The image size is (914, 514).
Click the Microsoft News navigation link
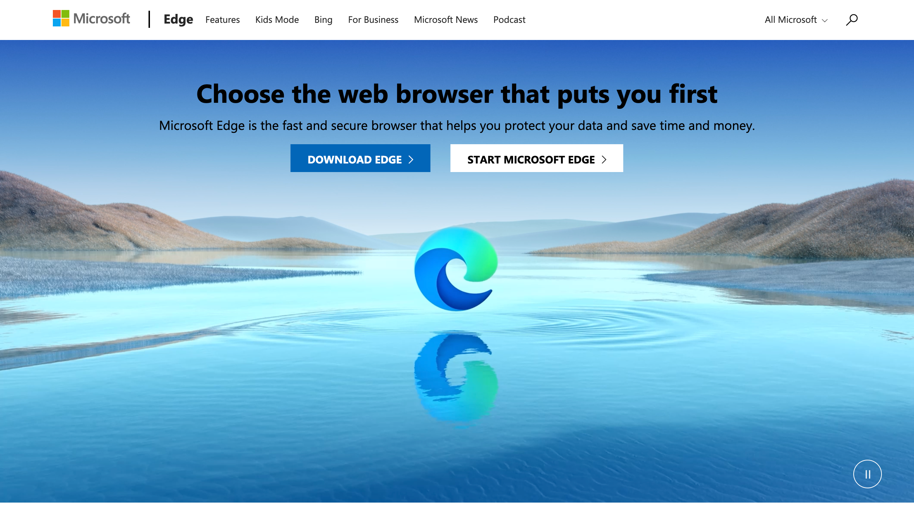tap(446, 20)
